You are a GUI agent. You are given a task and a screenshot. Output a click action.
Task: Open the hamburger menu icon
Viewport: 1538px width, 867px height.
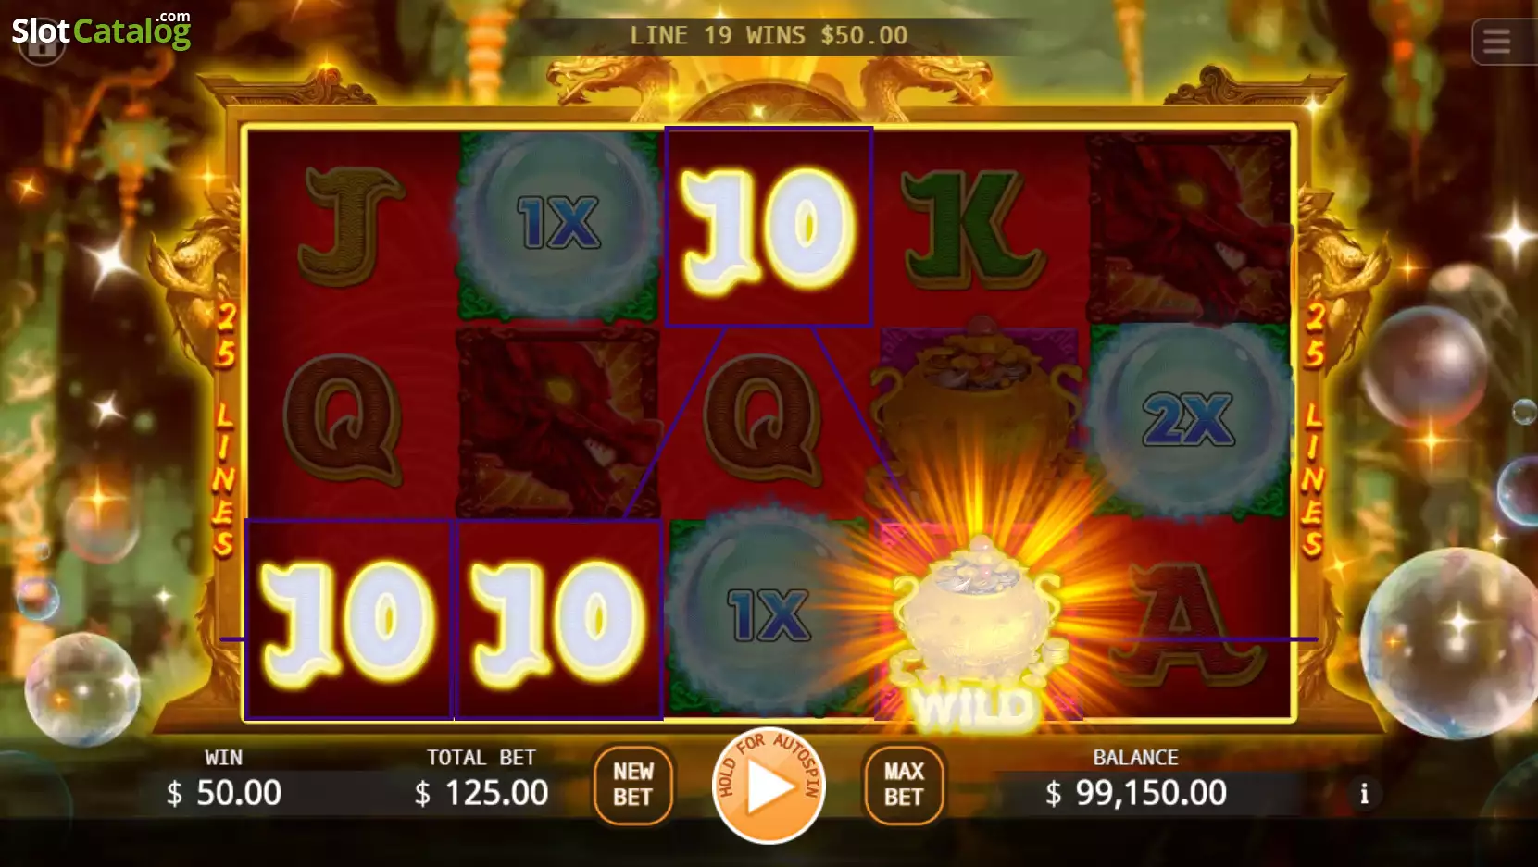[1497, 42]
